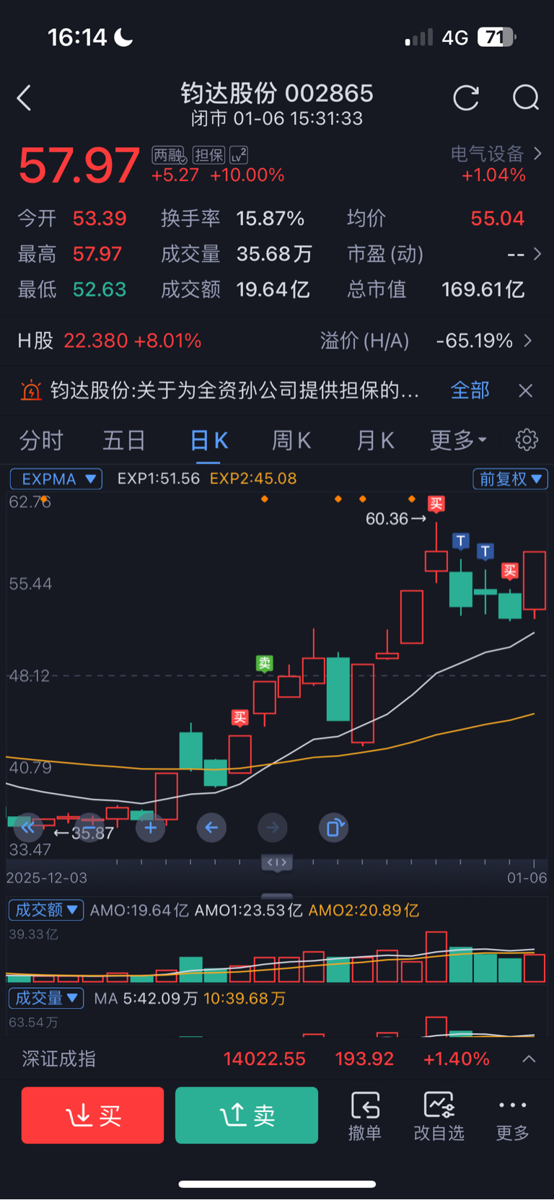Move chart cursor right with arrow button
This screenshot has width=554, height=1200.
click(x=273, y=828)
